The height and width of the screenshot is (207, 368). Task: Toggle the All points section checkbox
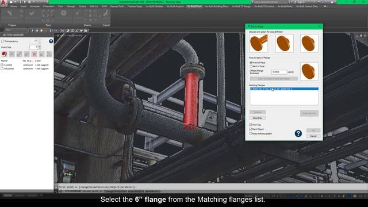(2, 68)
